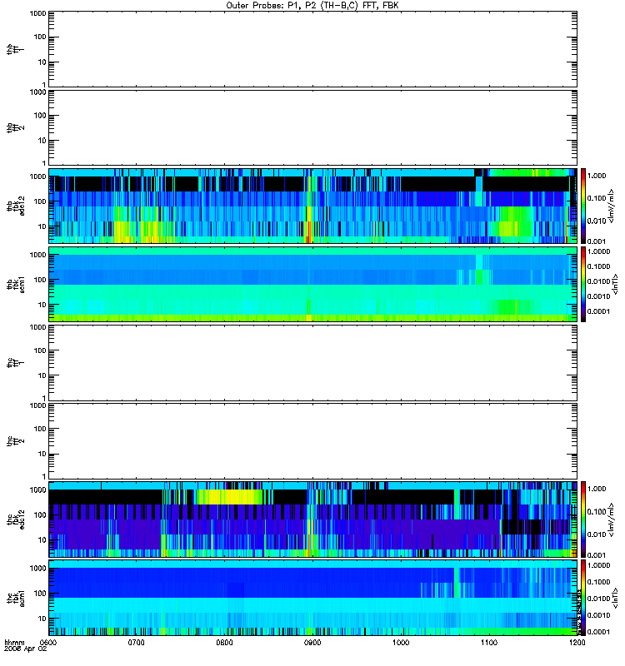Click the 100 y-tick of the thb fbk scm1 panel
625x666 pixels.
(40, 280)
